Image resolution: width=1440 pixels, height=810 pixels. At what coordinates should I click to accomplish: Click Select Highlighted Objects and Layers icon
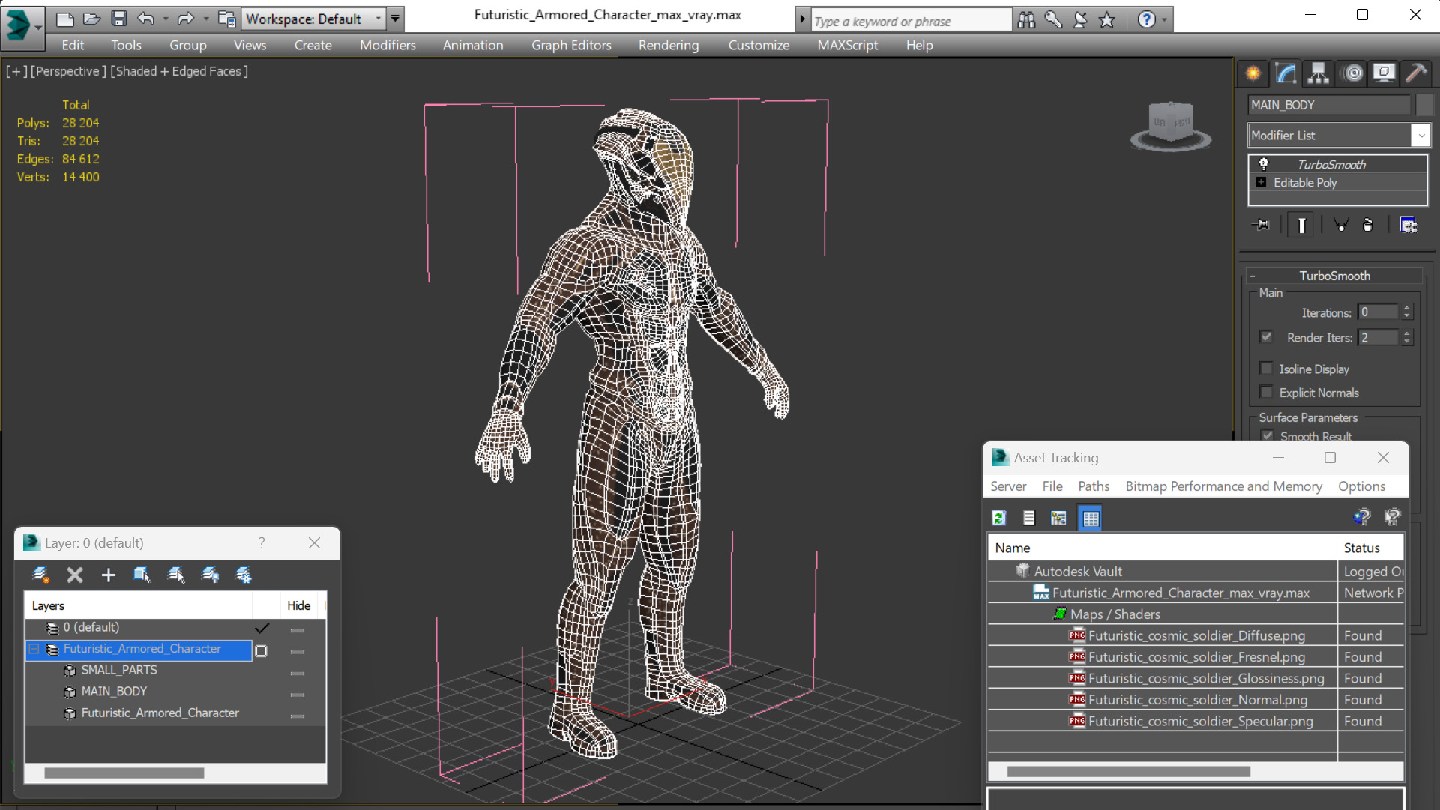tap(142, 575)
